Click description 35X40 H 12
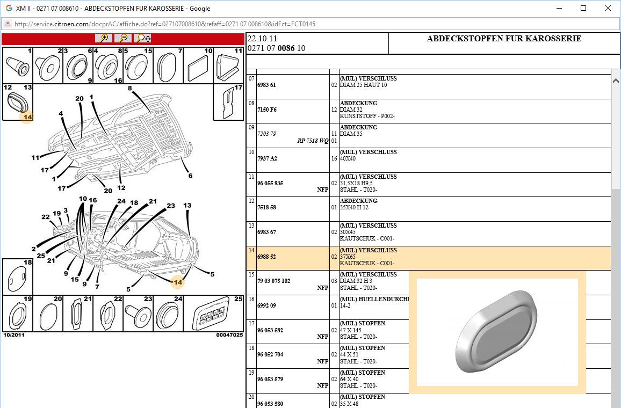This screenshot has width=621, height=408. (x=354, y=207)
